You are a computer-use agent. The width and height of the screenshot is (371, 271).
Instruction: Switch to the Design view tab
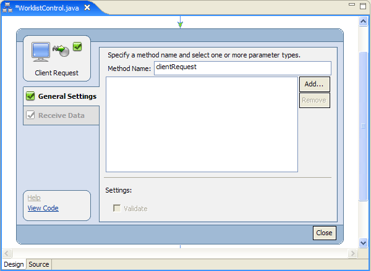tap(14, 264)
